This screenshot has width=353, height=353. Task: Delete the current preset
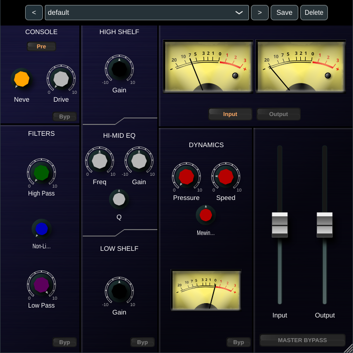pos(314,13)
